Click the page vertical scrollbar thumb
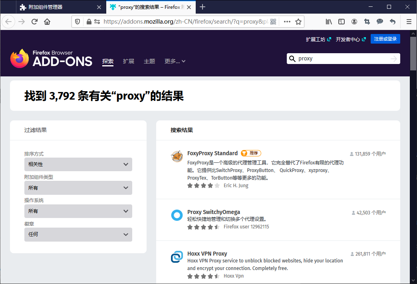417x284 pixels. [413, 54]
